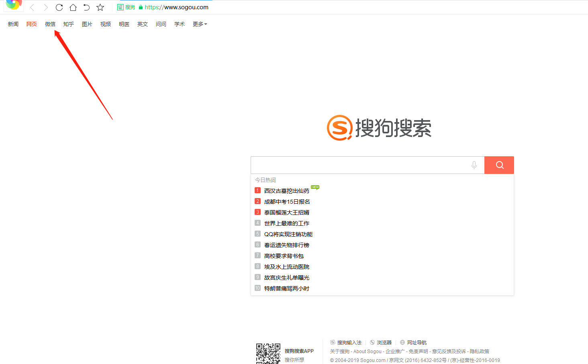This screenshot has height=364, width=588.
Task: Bookmark page with the star icon
Action: [x=100, y=7]
